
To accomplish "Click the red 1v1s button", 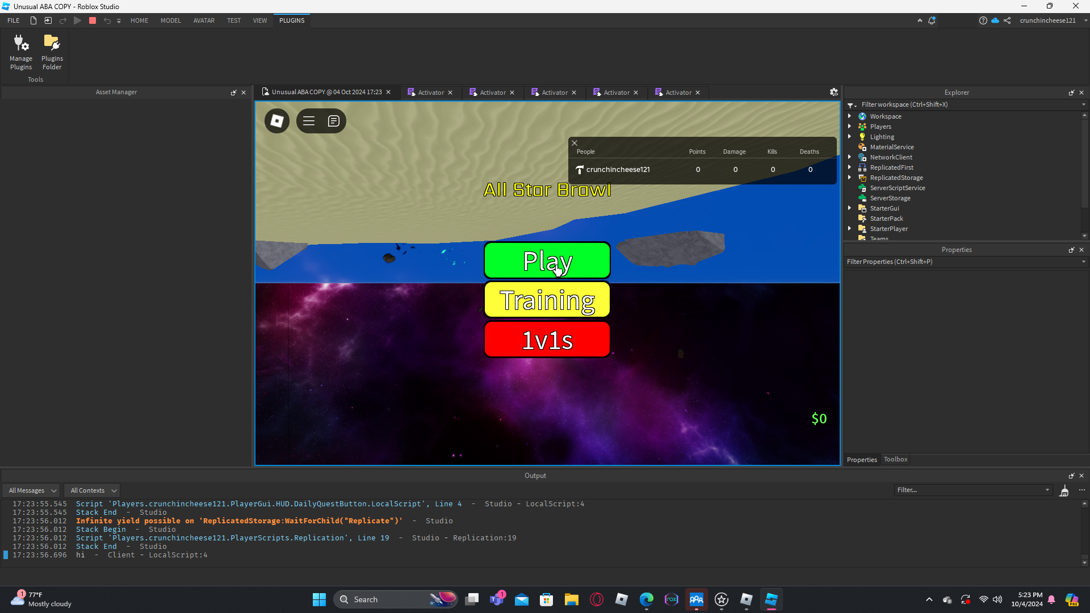I will [x=547, y=340].
